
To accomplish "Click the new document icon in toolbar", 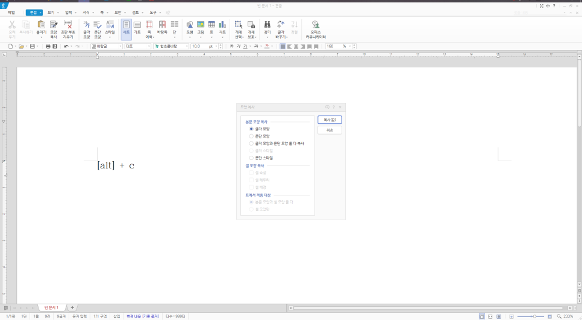I will (10, 46).
